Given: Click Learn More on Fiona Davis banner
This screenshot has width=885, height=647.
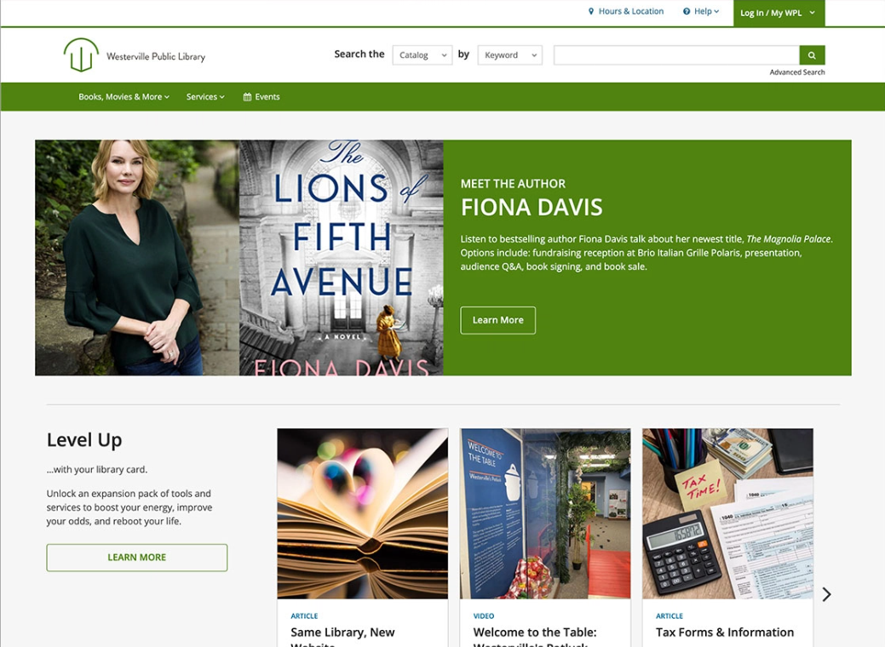Looking at the screenshot, I should click(497, 320).
